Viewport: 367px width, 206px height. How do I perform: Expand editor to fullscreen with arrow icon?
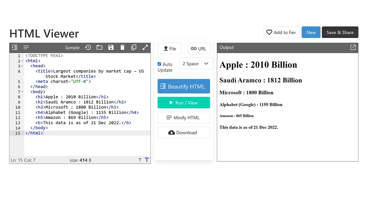tap(145, 47)
